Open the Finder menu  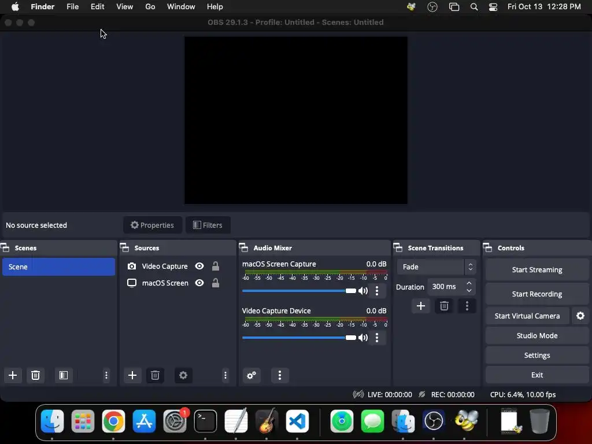pos(43,7)
